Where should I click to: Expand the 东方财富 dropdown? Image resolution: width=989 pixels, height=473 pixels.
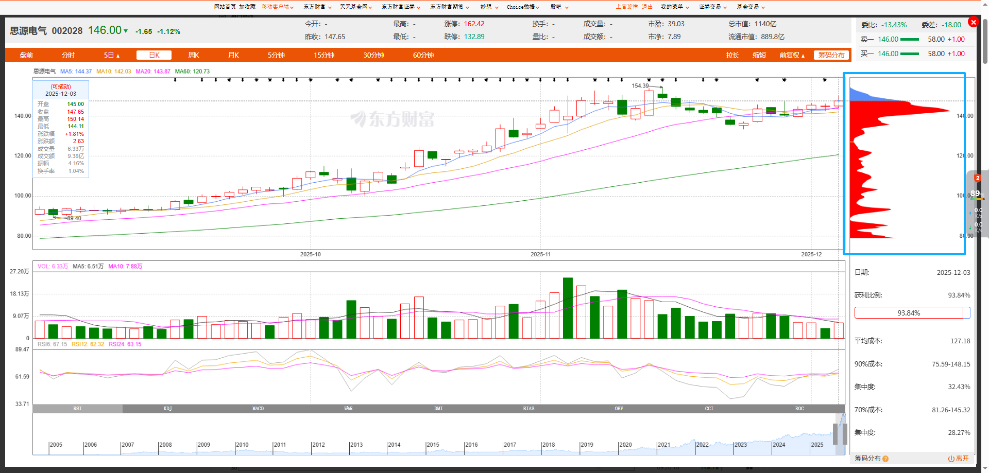(x=317, y=7)
